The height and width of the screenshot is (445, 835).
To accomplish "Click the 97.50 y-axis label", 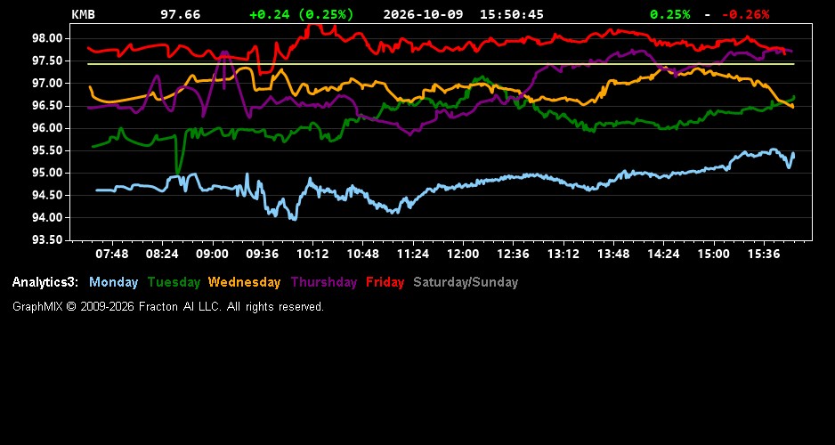I will click(x=48, y=61).
